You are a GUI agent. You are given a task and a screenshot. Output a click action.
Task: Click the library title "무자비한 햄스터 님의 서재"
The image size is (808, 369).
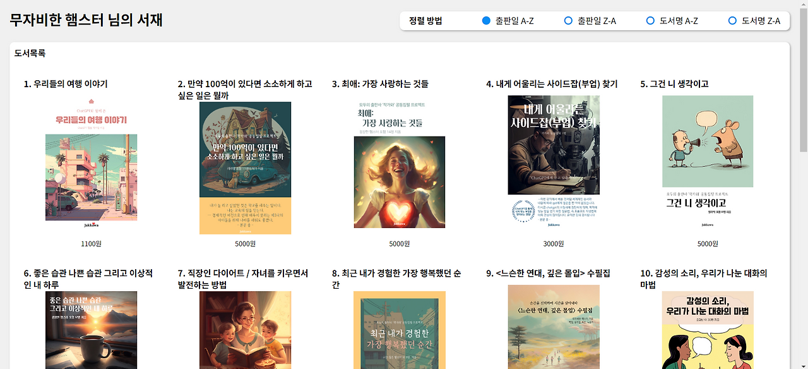click(86, 20)
